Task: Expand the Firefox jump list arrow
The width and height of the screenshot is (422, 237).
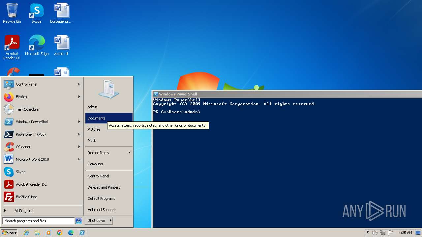Action: pyautogui.click(x=79, y=97)
